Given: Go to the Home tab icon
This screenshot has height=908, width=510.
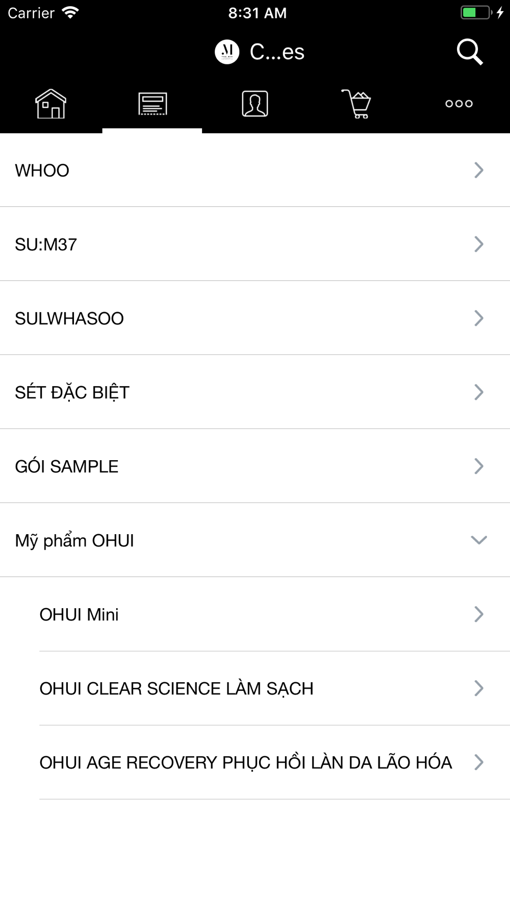Looking at the screenshot, I should 50,104.
